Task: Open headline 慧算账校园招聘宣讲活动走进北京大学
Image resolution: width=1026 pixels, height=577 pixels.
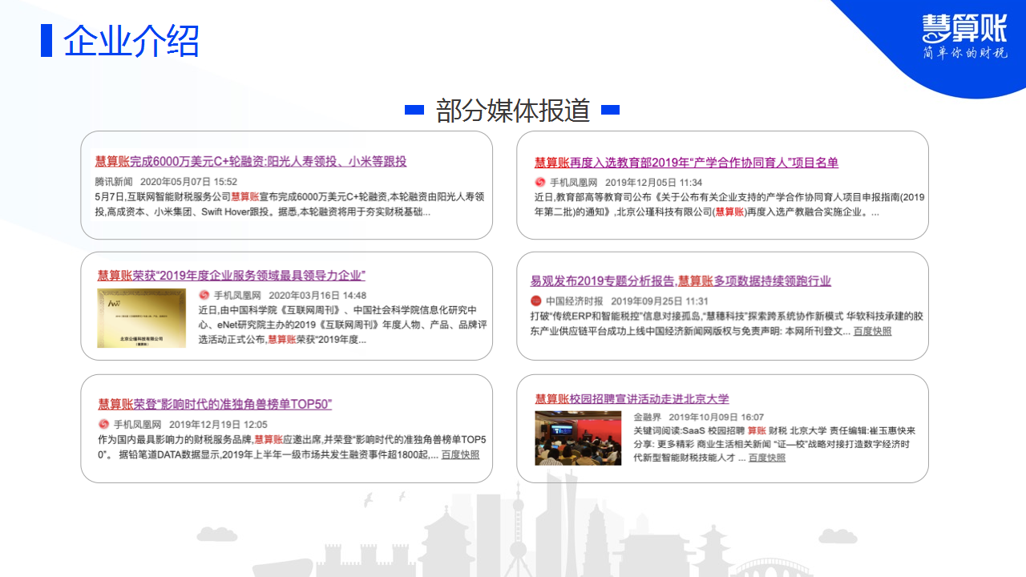Action: pyautogui.click(x=632, y=399)
